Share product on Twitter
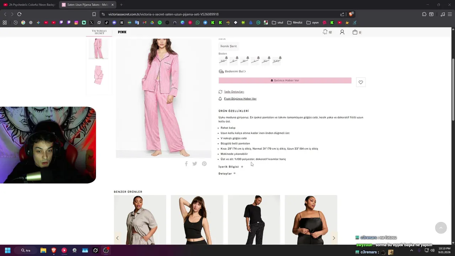455x256 pixels. 195,164
